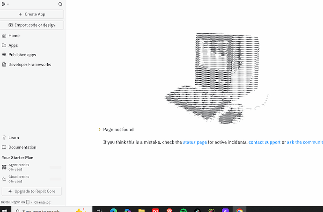323x212 pixels.
Task: Click the Agent credits grid icon
Action: pyautogui.click(x=4, y=167)
